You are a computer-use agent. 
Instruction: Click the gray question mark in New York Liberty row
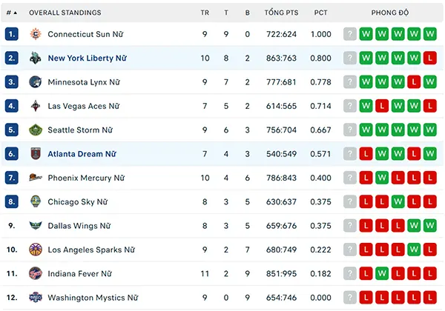[350, 58]
